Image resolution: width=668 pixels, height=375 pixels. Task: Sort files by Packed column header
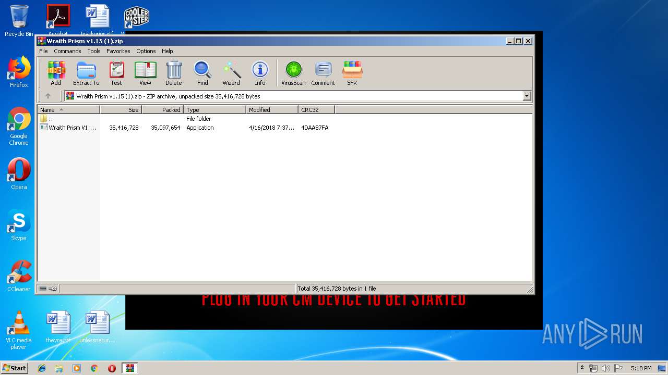coord(162,110)
